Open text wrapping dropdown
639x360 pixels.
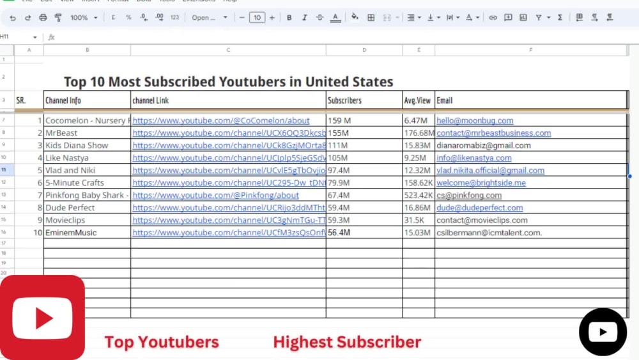pos(452,17)
